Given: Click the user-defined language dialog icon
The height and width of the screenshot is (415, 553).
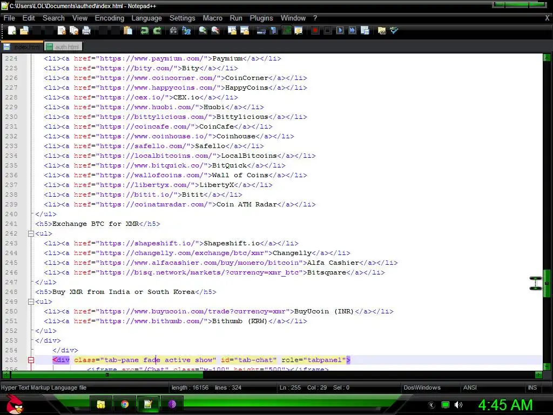Looking at the screenshot, I should pyautogui.click(x=299, y=31).
